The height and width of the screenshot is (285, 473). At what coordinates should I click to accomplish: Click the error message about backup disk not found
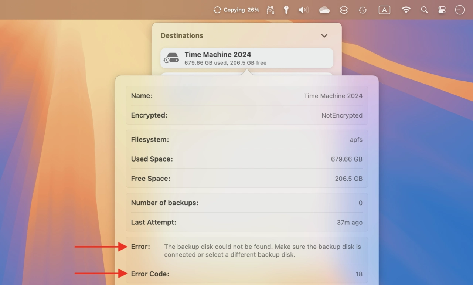point(262,251)
